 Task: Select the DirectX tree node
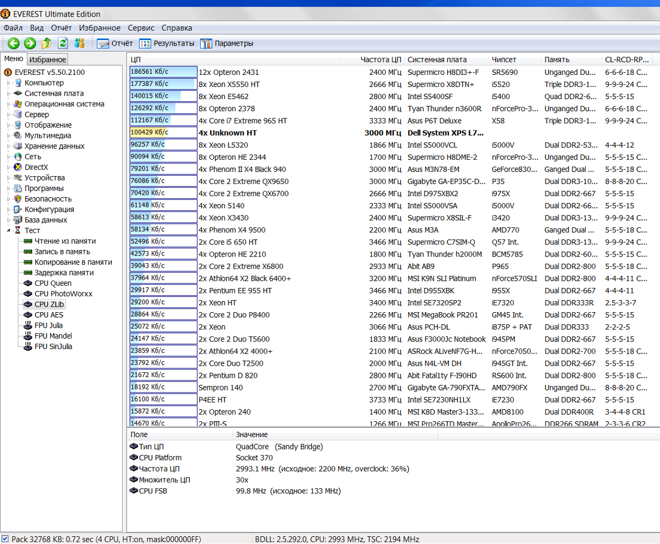36,167
